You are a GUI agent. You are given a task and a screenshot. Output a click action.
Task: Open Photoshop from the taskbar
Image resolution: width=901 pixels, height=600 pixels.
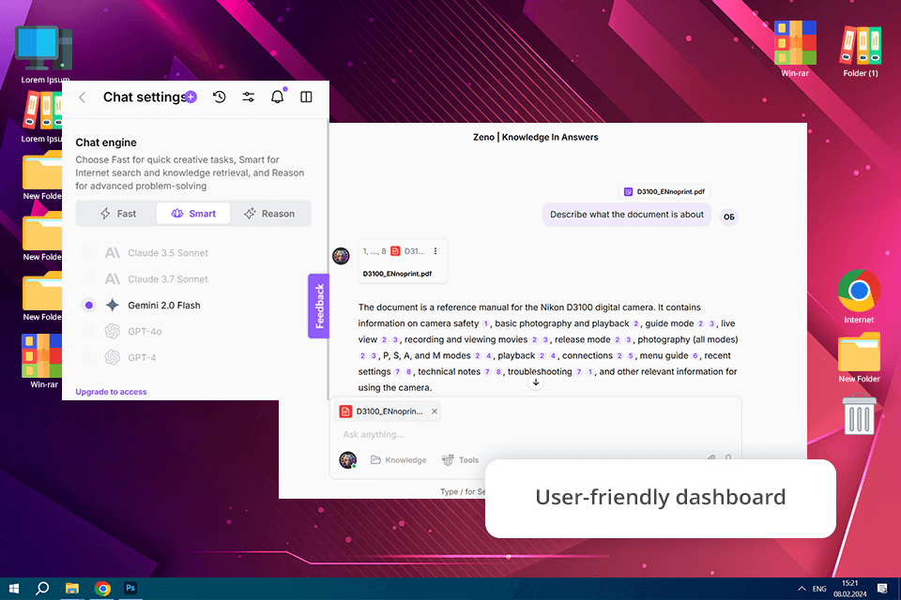(x=130, y=588)
